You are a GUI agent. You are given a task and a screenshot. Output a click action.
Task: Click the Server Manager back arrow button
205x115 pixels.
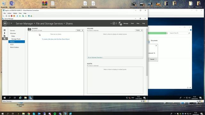click(x=5, y=23)
